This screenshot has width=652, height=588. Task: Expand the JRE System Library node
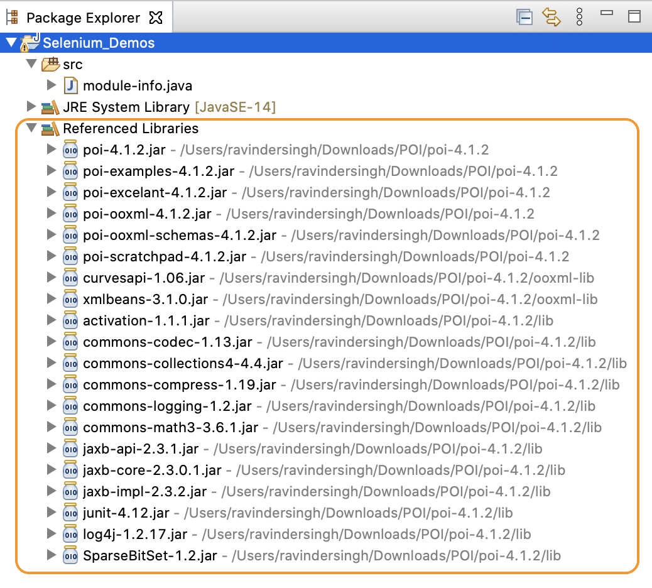coord(31,107)
